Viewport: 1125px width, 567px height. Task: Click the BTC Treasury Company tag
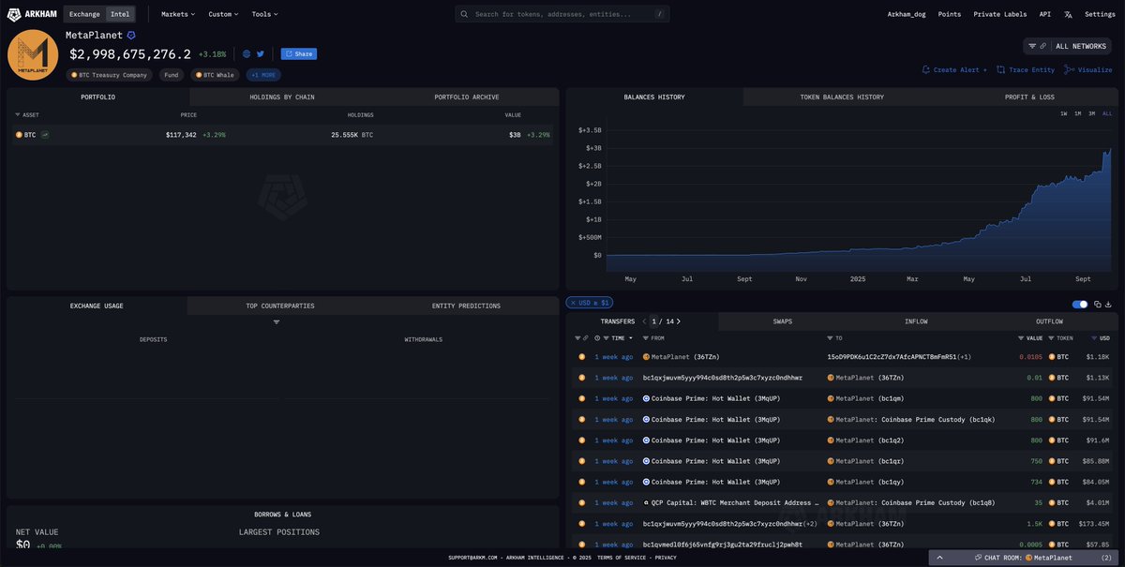coord(109,75)
